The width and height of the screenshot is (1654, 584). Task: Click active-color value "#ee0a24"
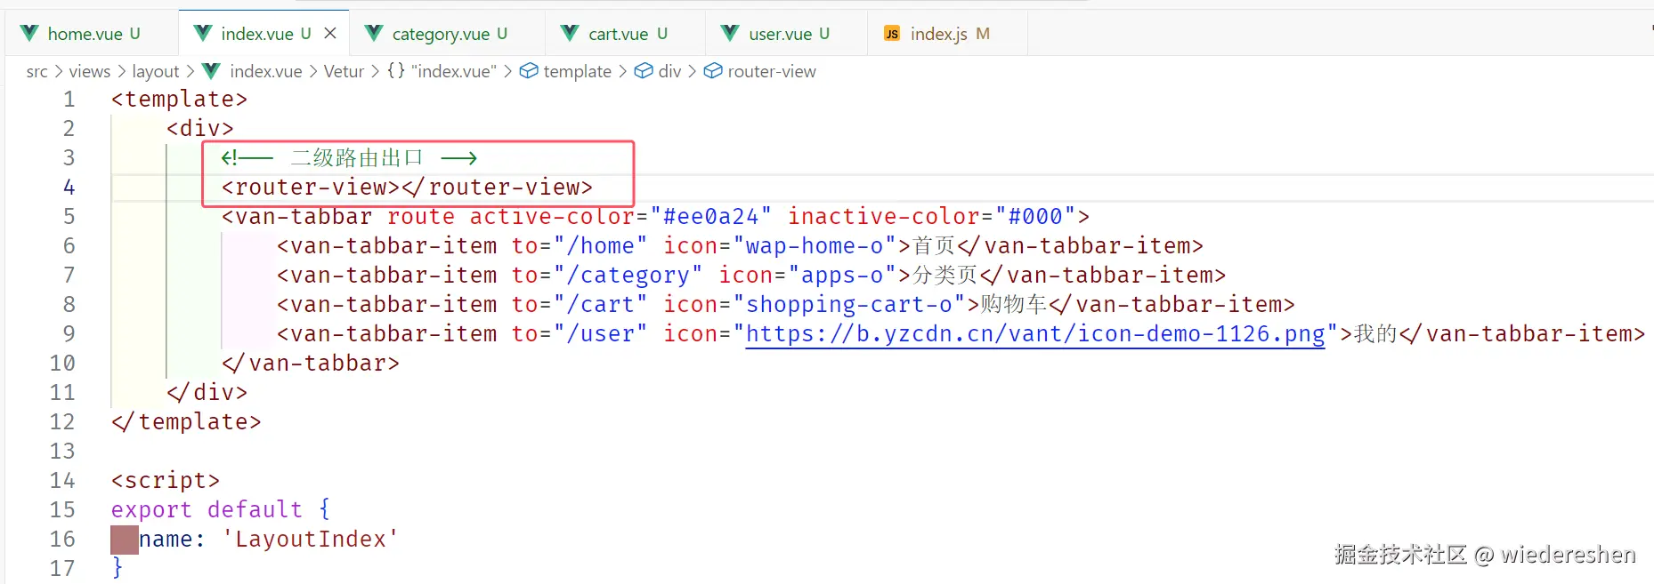point(711,217)
